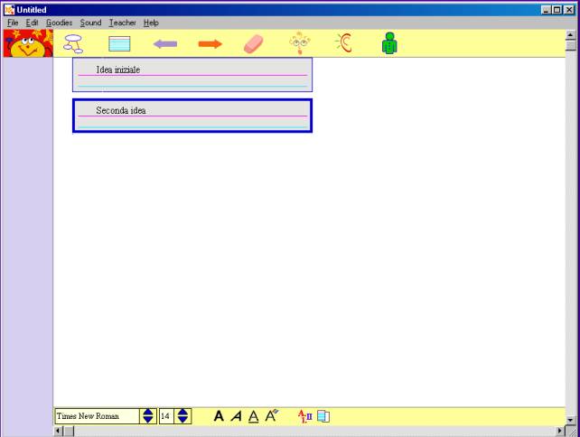Viewport: 580px width, 437px height.
Task: Switch to the diagram picture view icon
Action: pyautogui.click(x=73, y=43)
